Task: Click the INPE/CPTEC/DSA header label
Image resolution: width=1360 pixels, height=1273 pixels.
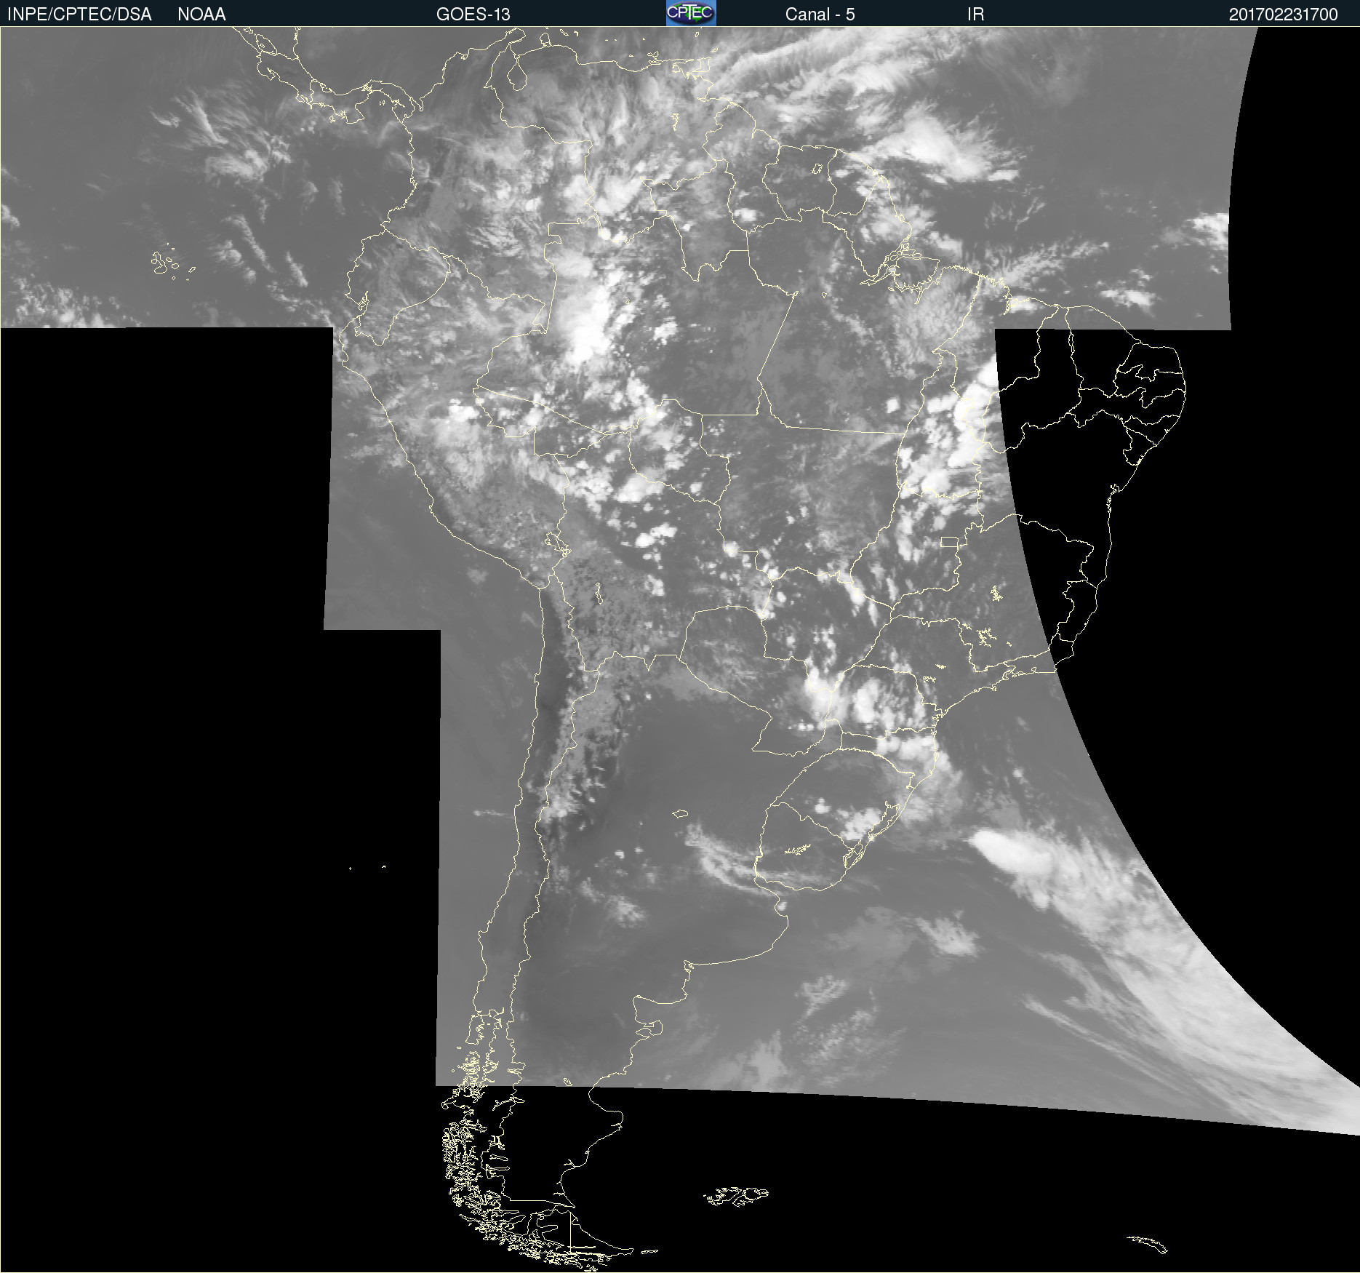Action: [79, 15]
